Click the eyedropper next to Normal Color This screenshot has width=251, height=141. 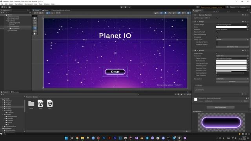click(x=248, y=61)
